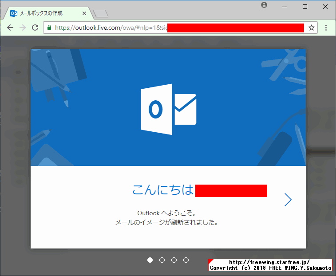Click the こんにちは greeting heading
Screen dimensions: 336x276
pyautogui.click(x=163, y=190)
